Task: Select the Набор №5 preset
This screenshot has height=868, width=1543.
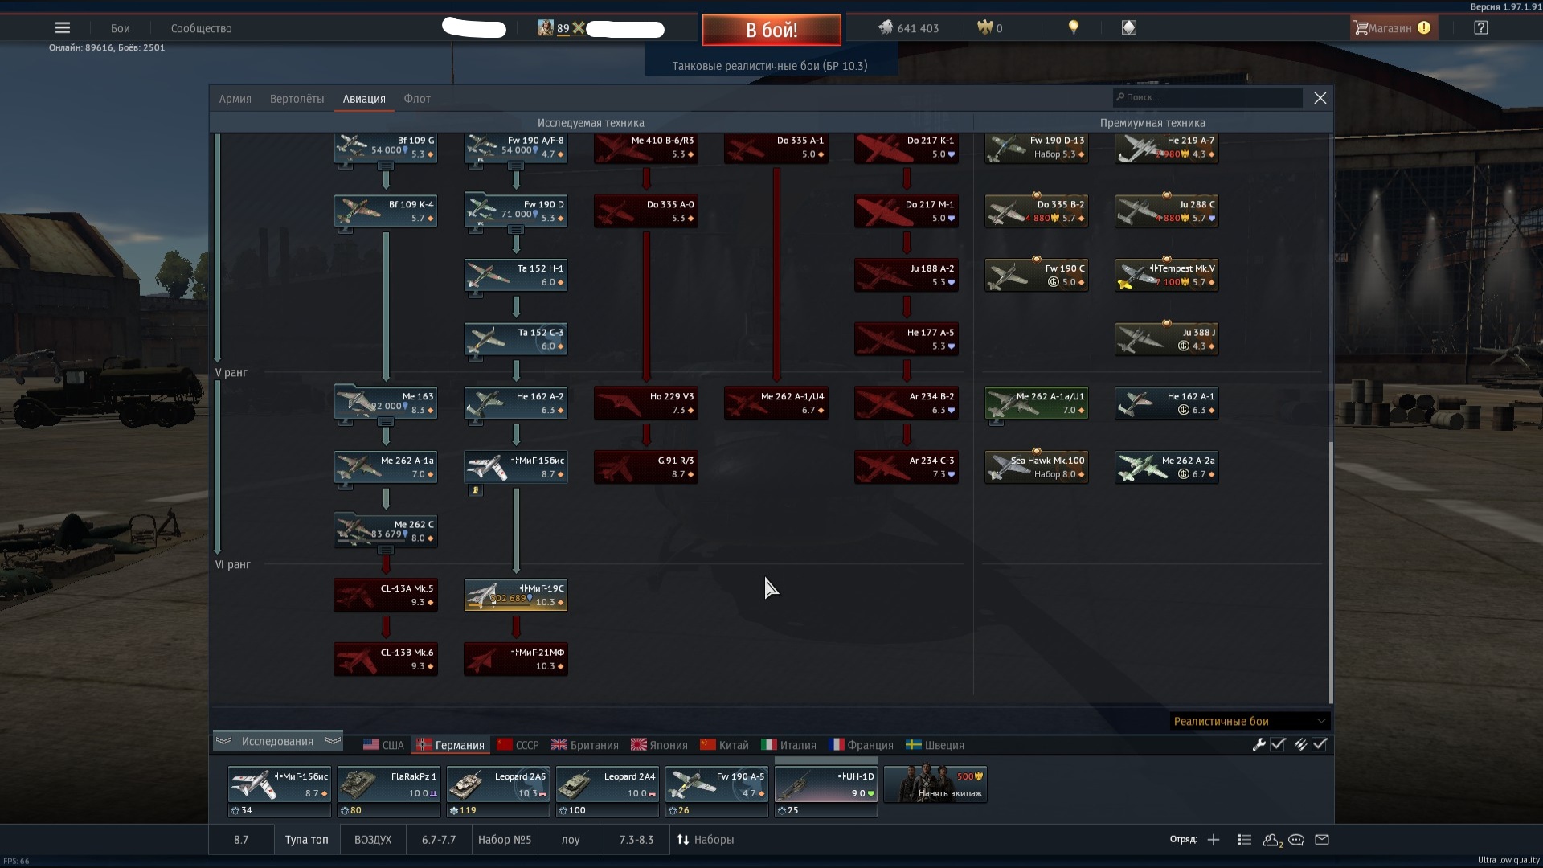Action: [x=505, y=840]
